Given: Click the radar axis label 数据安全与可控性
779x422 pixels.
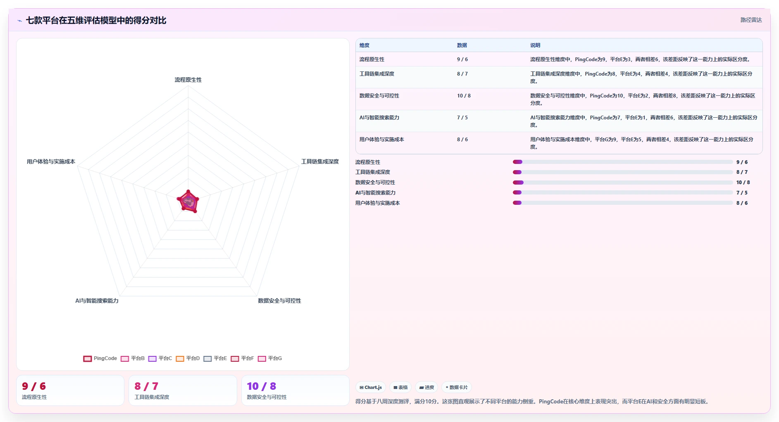Looking at the screenshot, I should 279,301.
